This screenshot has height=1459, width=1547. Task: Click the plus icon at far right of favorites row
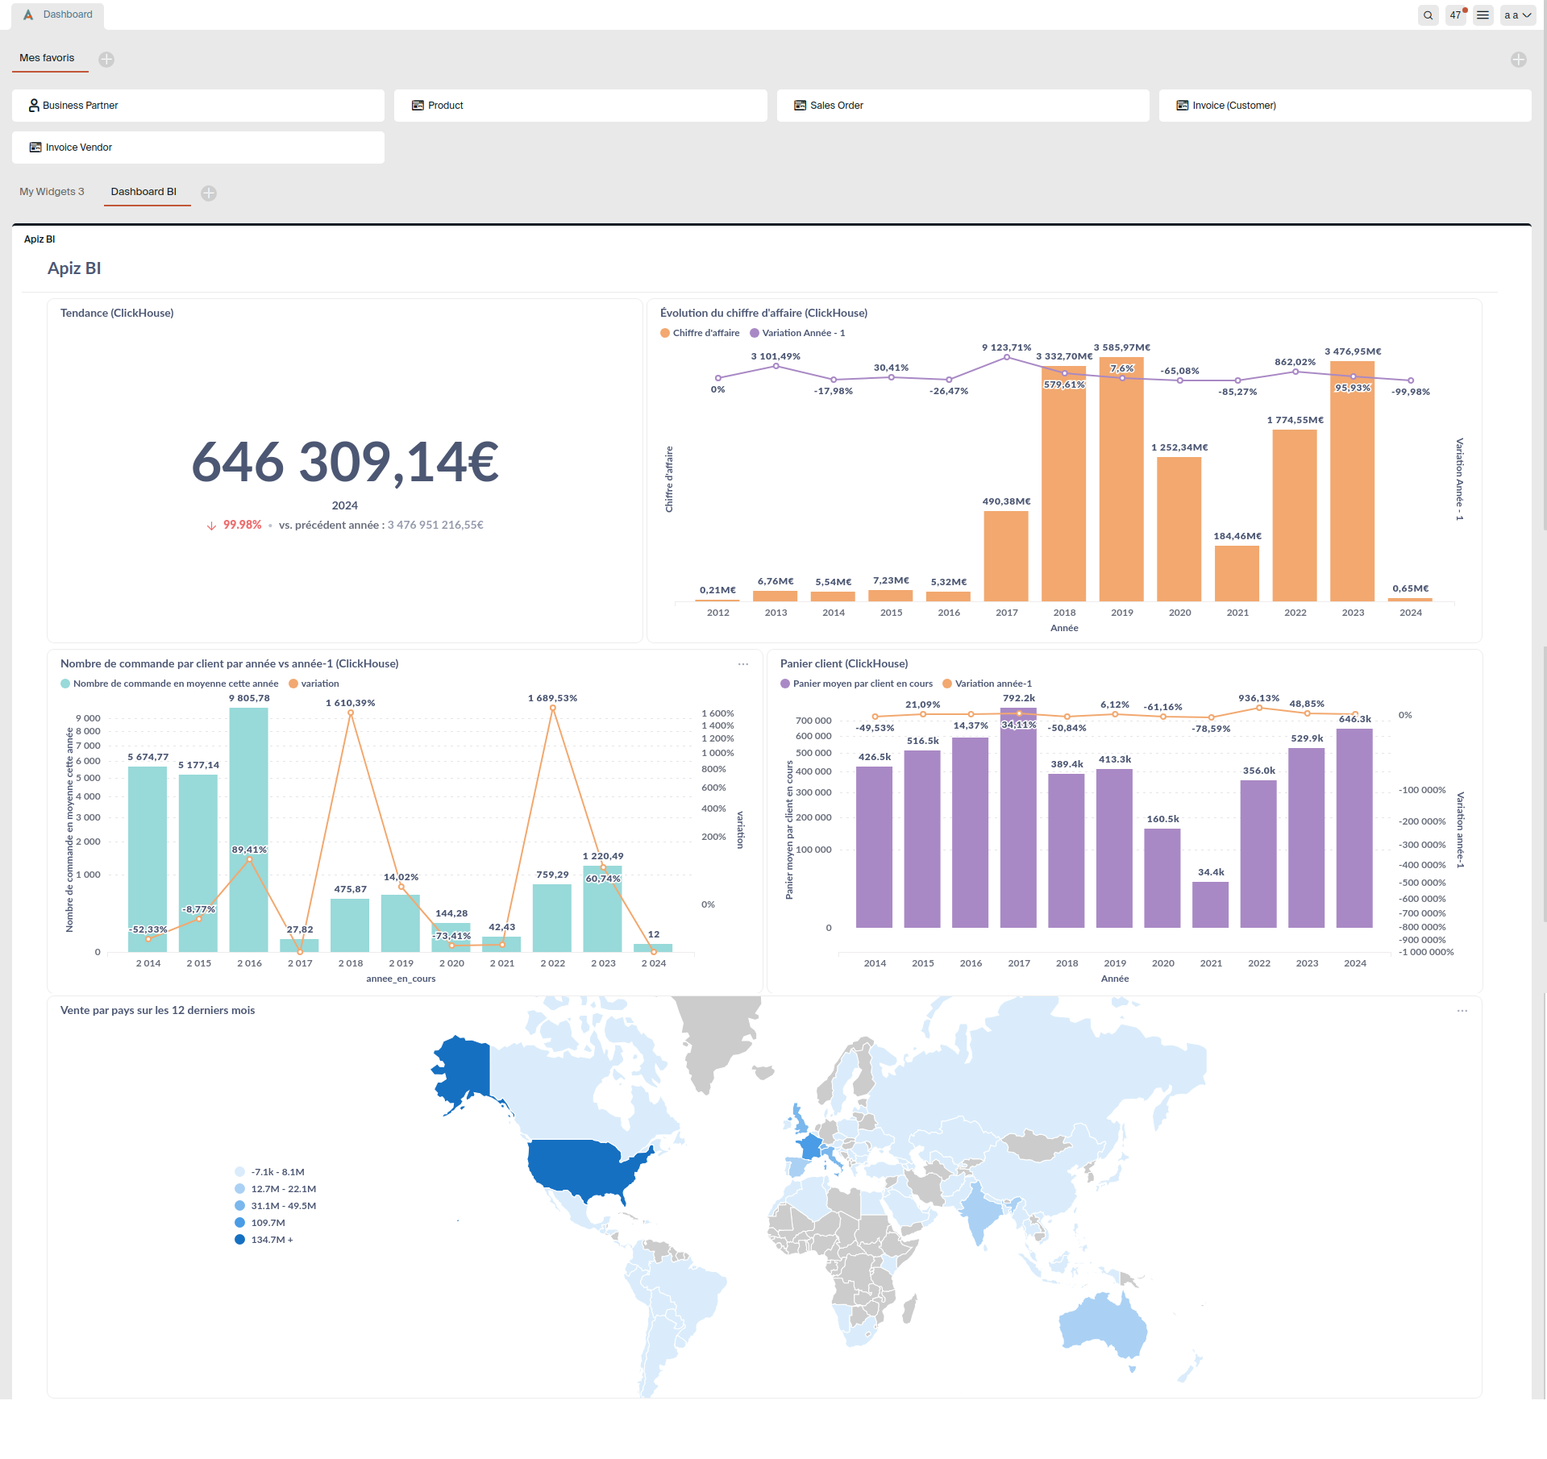(x=1518, y=60)
